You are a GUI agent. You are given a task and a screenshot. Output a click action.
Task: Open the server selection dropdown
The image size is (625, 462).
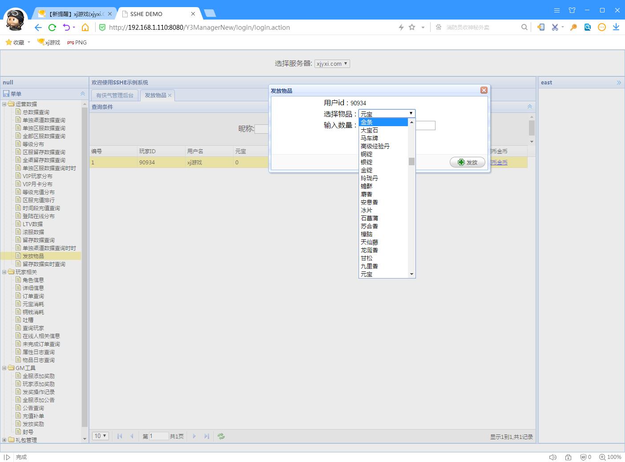point(332,64)
